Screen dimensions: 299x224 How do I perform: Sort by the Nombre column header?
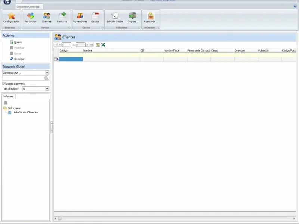(x=111, y=50)
